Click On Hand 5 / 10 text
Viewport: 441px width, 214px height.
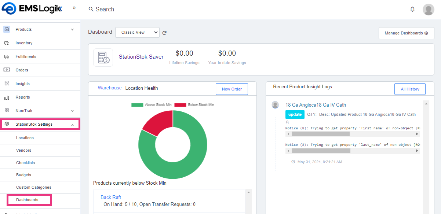(120, 204)
